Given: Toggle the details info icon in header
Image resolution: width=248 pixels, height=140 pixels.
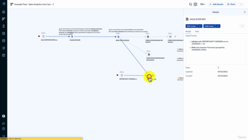Looking at the screenshot, I should coord(195,4).
